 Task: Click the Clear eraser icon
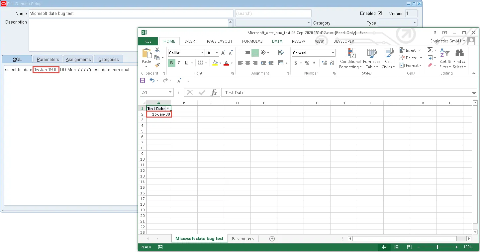430,65
